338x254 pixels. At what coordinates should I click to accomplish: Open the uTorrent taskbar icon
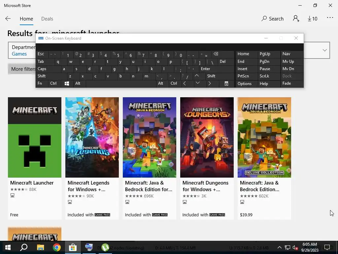(x=105, y=247)
